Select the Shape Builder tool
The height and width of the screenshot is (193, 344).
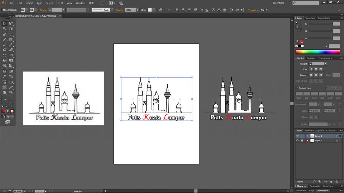pos(4,66)
